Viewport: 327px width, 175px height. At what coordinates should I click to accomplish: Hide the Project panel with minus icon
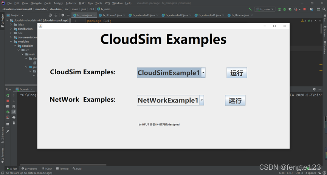68,15
